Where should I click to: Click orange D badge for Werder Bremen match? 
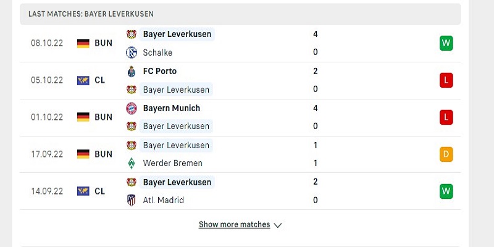coord(446,154)
